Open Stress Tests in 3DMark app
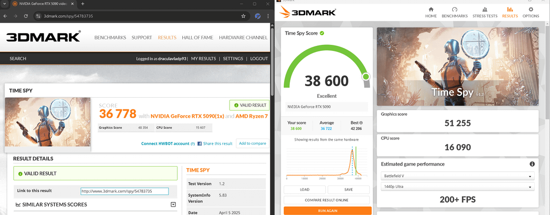 485,12
